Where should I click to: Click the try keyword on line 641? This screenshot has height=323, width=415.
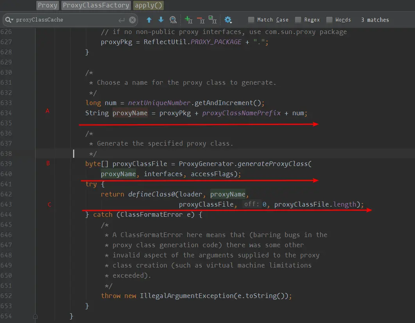click(91, 184)
